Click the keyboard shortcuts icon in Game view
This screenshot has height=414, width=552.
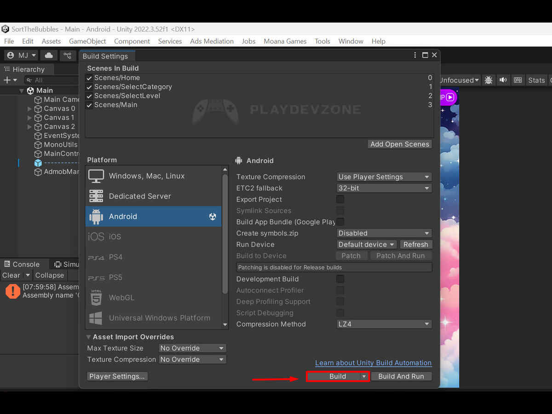(x=518, y=80)
